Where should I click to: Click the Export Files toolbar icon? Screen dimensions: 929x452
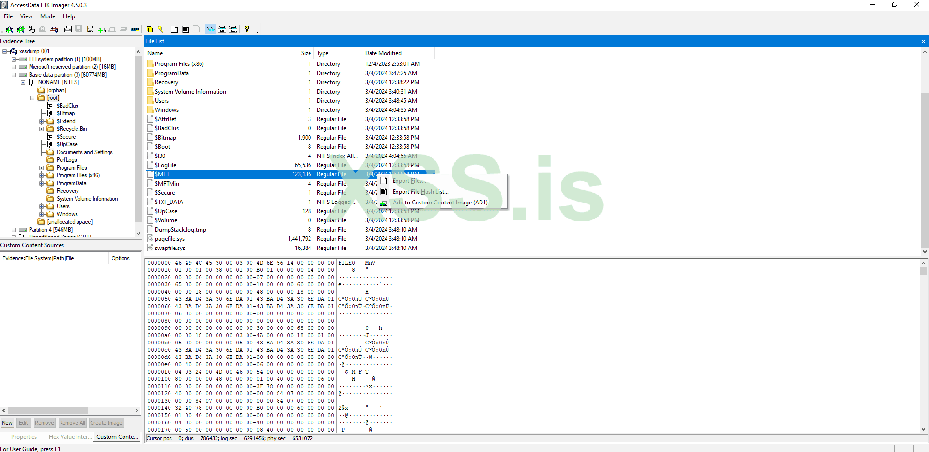[174, 30]
